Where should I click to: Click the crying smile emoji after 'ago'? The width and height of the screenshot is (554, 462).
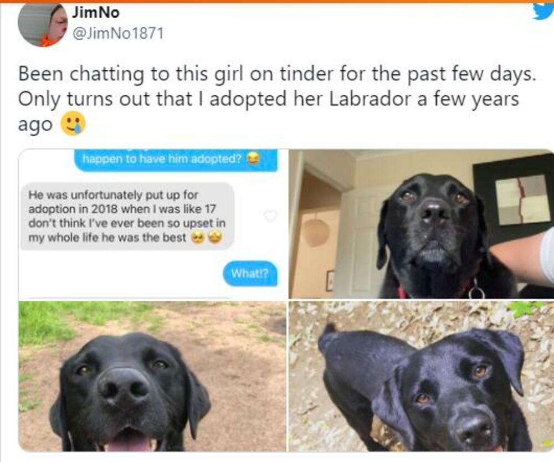[x=74, y=124]
